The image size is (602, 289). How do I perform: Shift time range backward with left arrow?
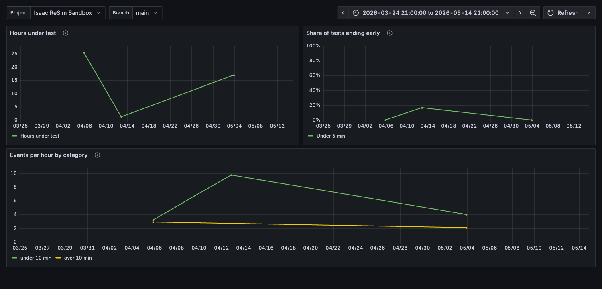pyautogui.click(x=343, y=13)
